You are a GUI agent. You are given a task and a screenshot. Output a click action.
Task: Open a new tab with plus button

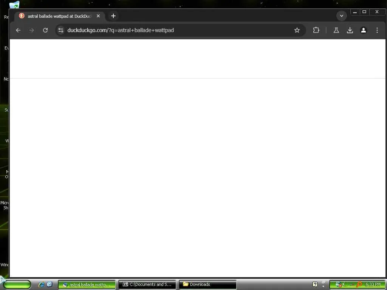click(x=113, y=16)
